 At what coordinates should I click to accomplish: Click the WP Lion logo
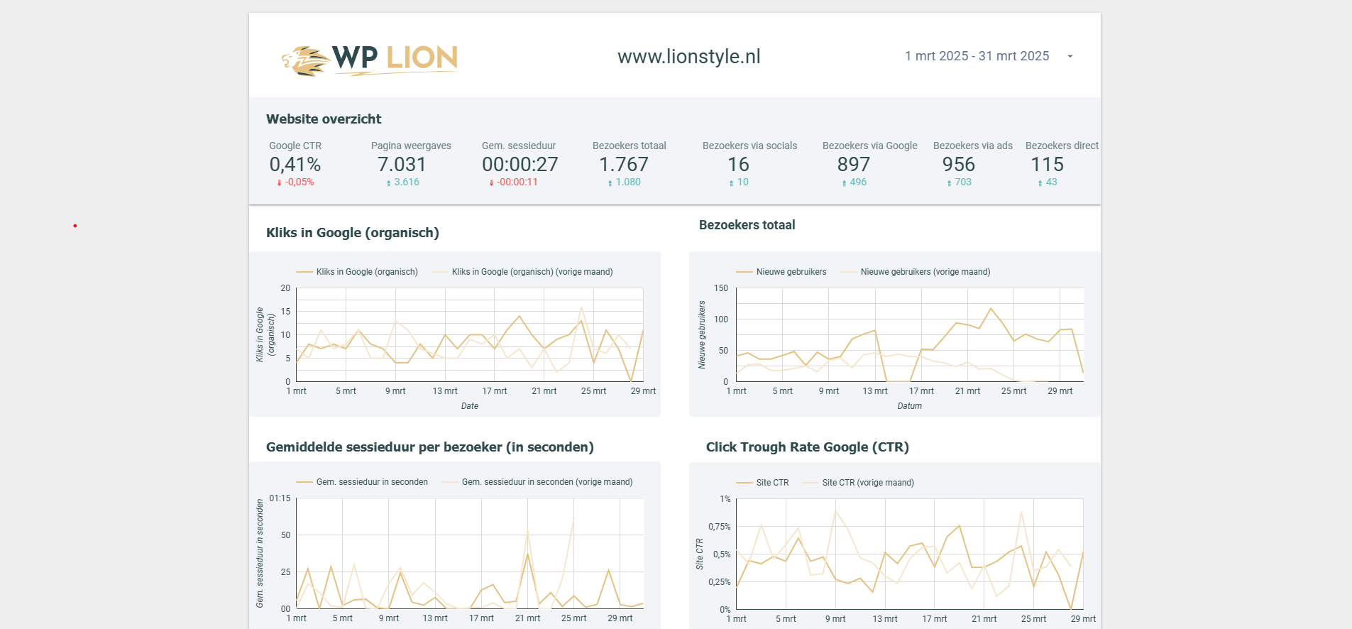click(370, 60)
